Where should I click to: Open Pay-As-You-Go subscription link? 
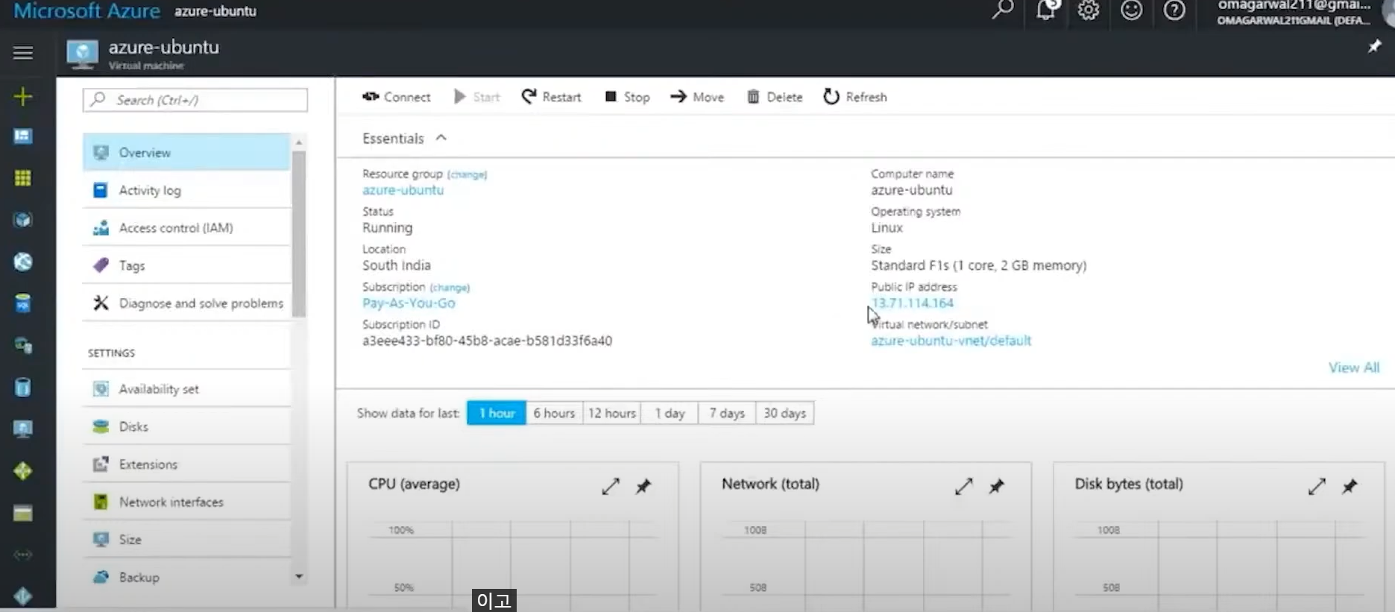409,303
